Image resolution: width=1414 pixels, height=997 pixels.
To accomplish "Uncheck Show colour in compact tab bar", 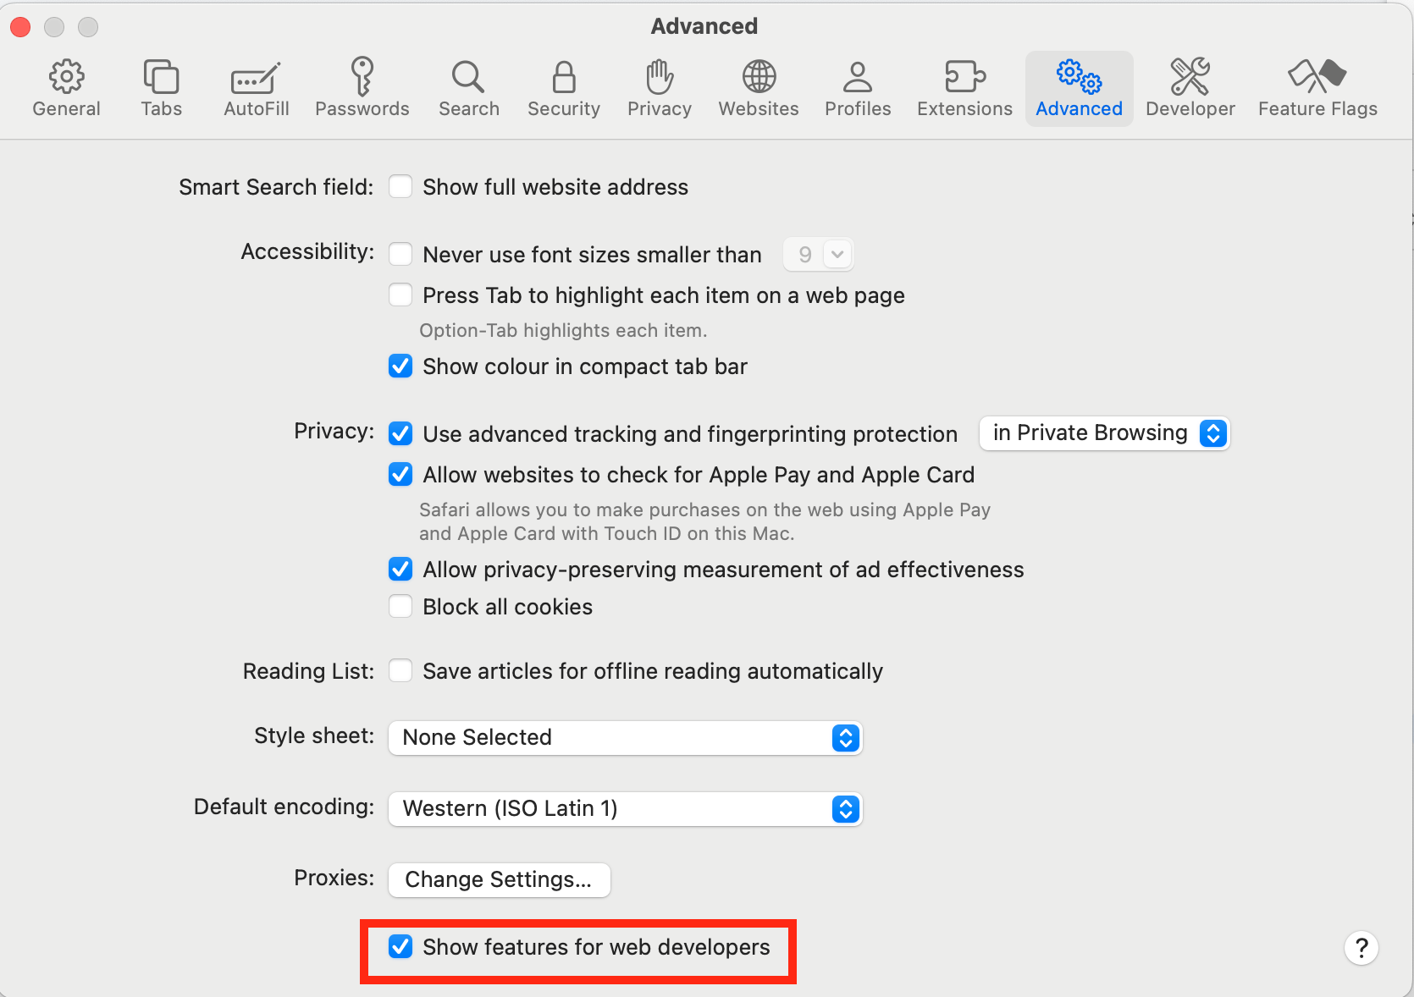I will (400, 366).
